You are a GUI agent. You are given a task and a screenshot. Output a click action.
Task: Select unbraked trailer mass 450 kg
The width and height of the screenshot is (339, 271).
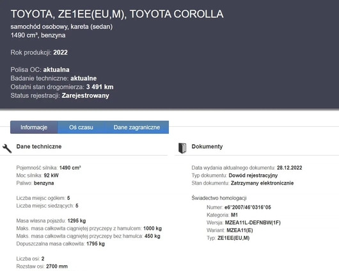click(x=152, y=236)
